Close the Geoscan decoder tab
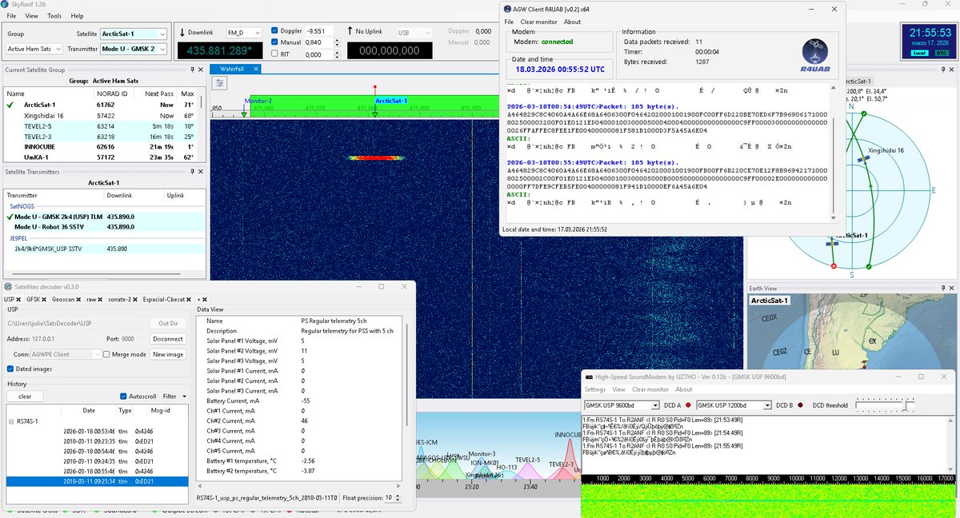Screen dimensions: 960x518 (79, 299)
